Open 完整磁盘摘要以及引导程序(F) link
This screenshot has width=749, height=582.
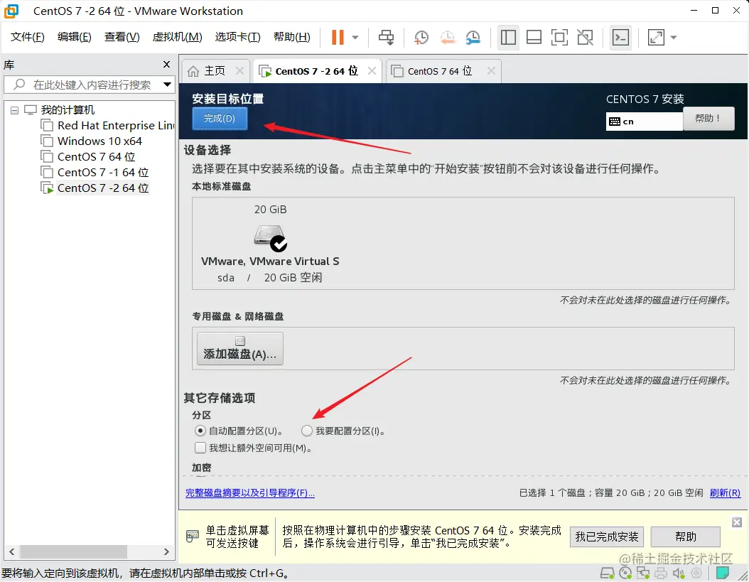(250, 493)
